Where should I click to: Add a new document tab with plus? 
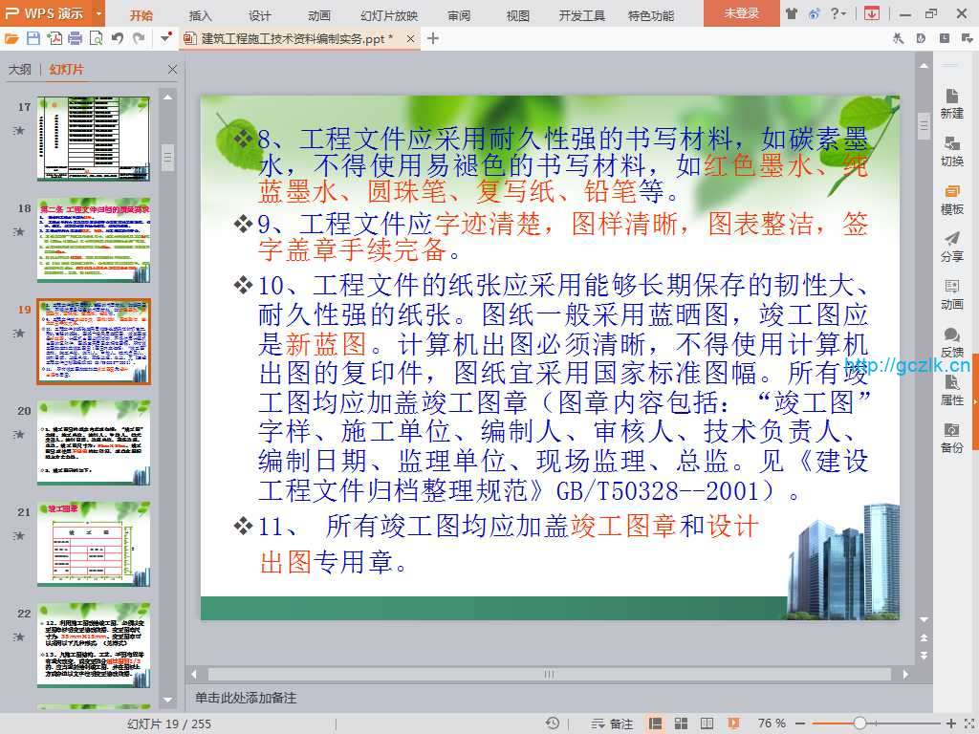point(433,38)
